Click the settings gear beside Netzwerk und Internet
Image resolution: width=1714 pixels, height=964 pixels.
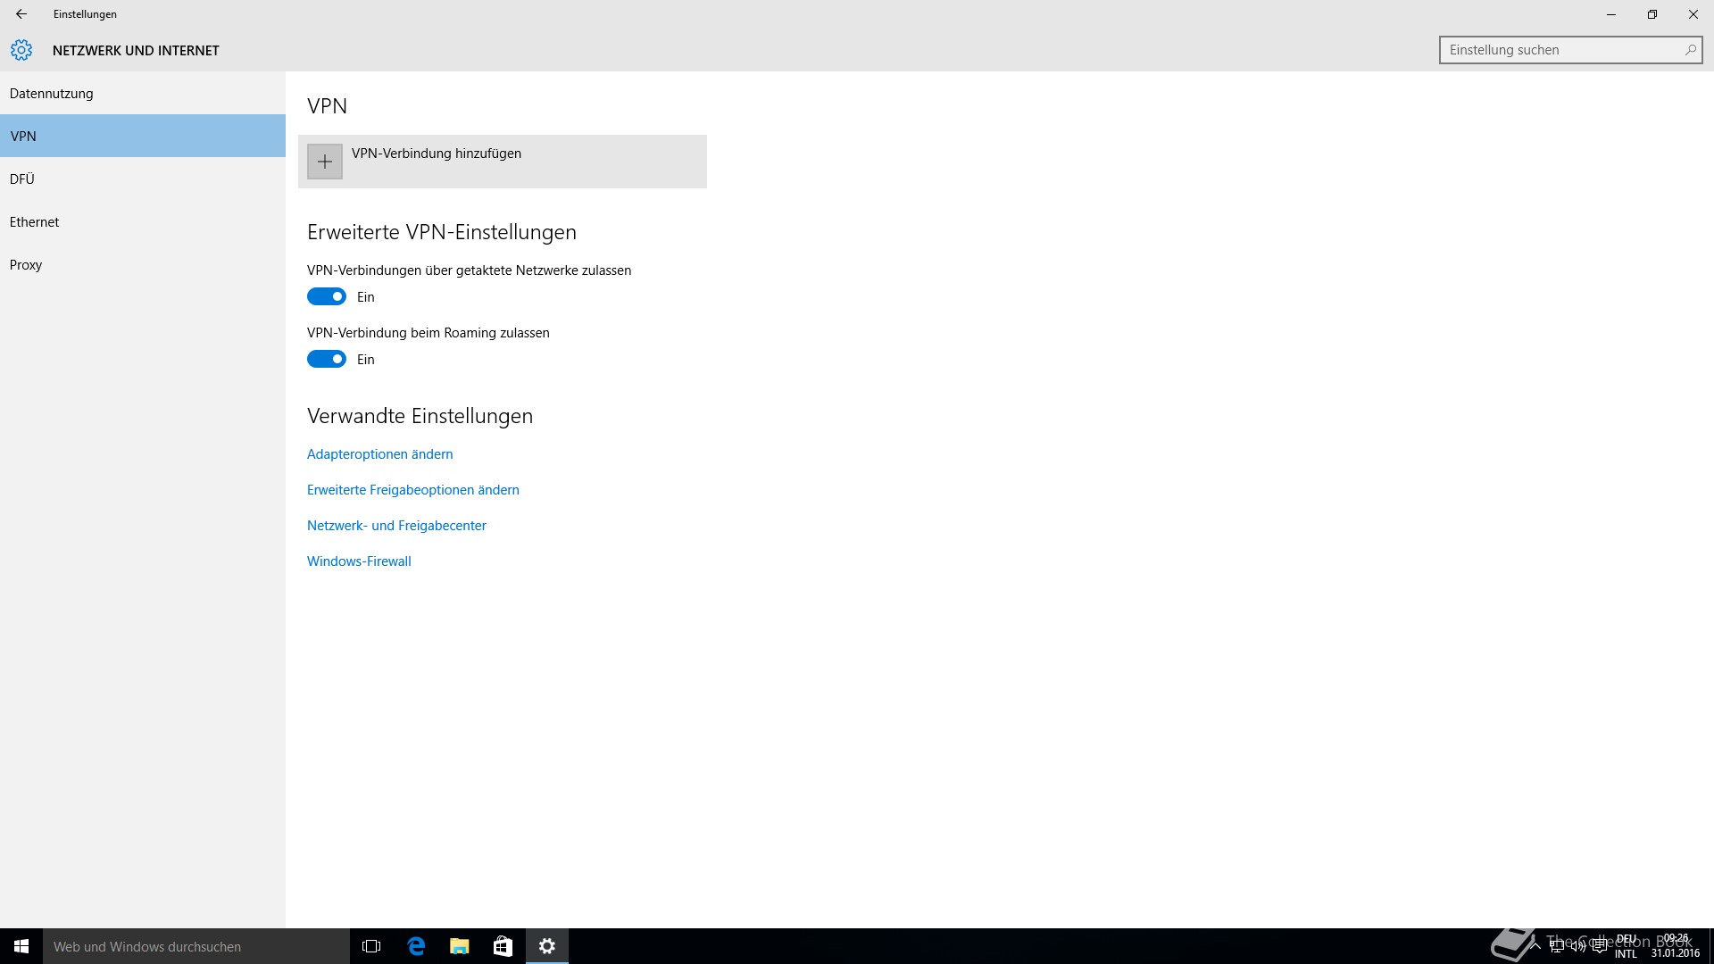click(21, 50)
